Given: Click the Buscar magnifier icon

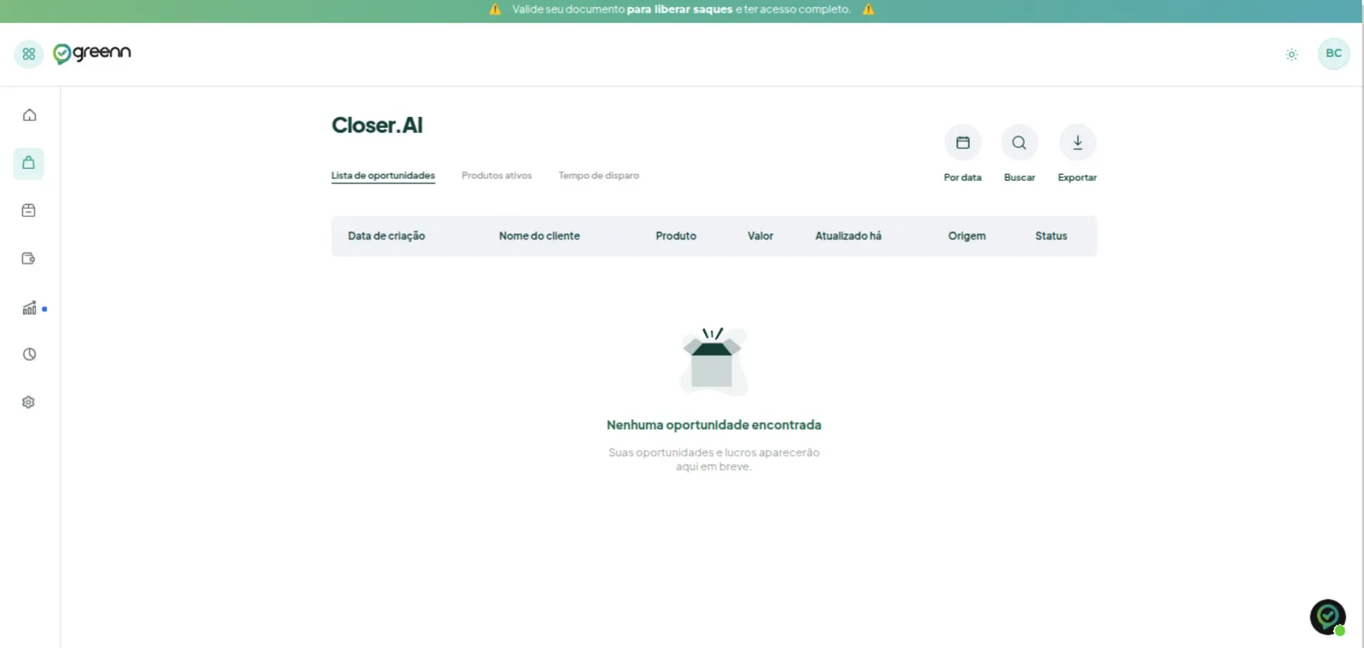Looking at the screenshot, I should click(x=1020, y=142).
